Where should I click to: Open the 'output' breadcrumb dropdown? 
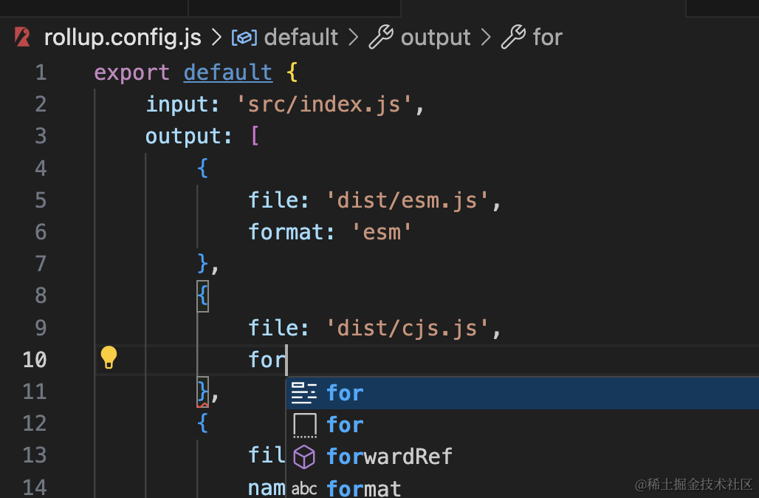(435, 37)
